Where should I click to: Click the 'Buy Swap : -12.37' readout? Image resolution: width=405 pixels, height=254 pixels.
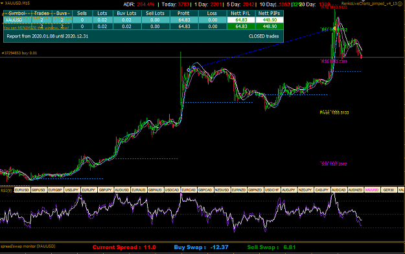pos(202,248)
